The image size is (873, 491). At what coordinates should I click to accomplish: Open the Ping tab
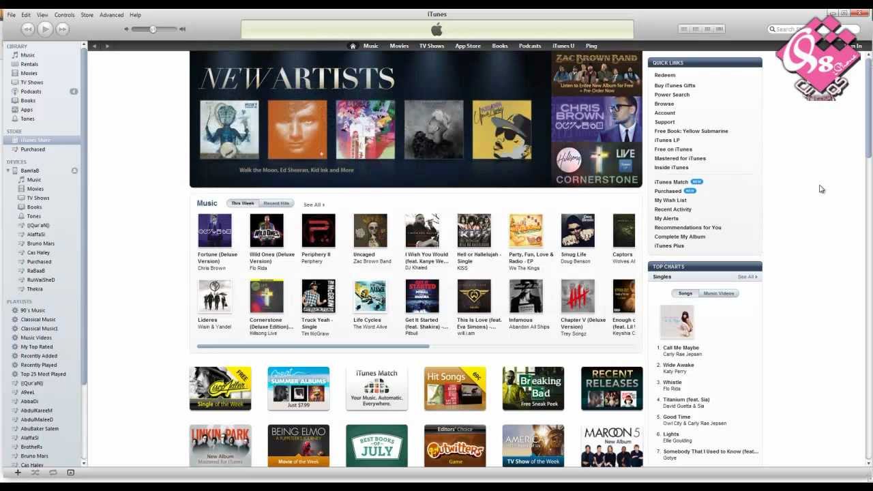pos(591,46)
